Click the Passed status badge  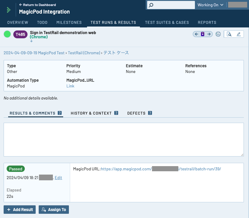point(16,169)
